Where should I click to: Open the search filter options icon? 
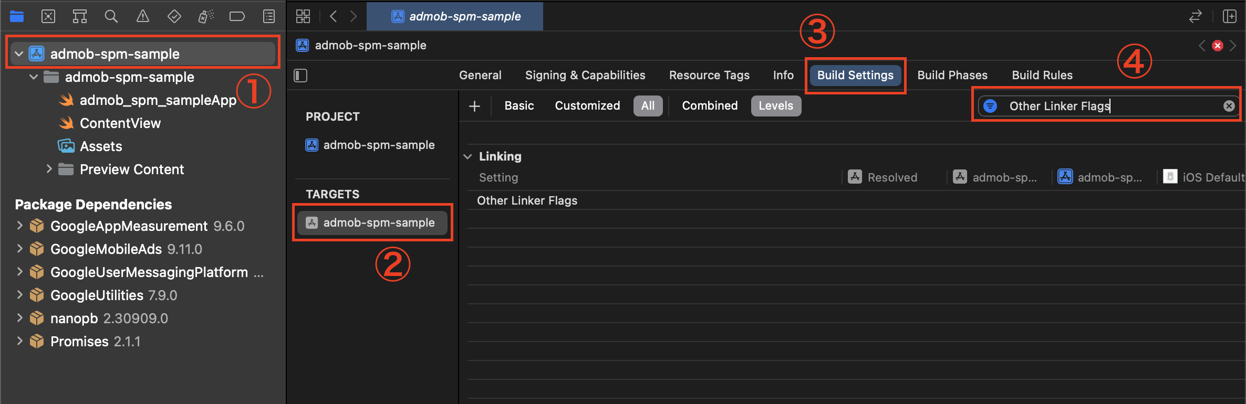[x=990, y=106]
